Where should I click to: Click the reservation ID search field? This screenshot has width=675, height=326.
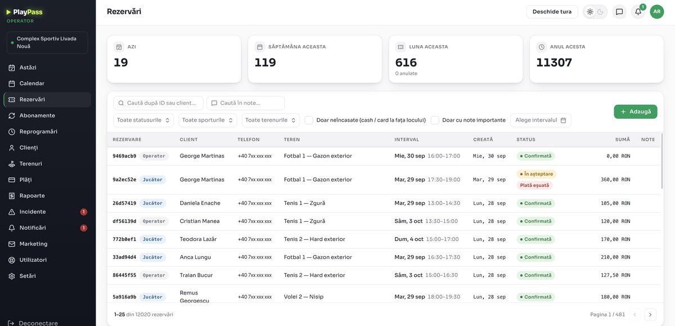(x=159, y=103)
